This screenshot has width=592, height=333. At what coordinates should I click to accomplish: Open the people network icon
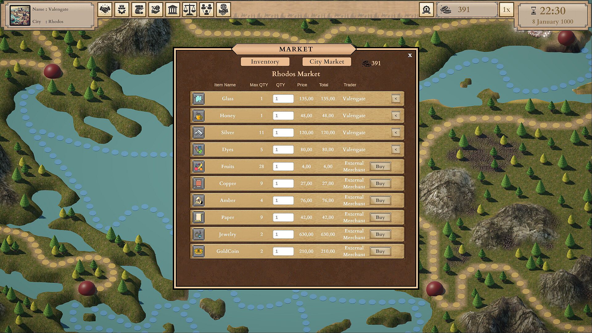coord(207,10)
